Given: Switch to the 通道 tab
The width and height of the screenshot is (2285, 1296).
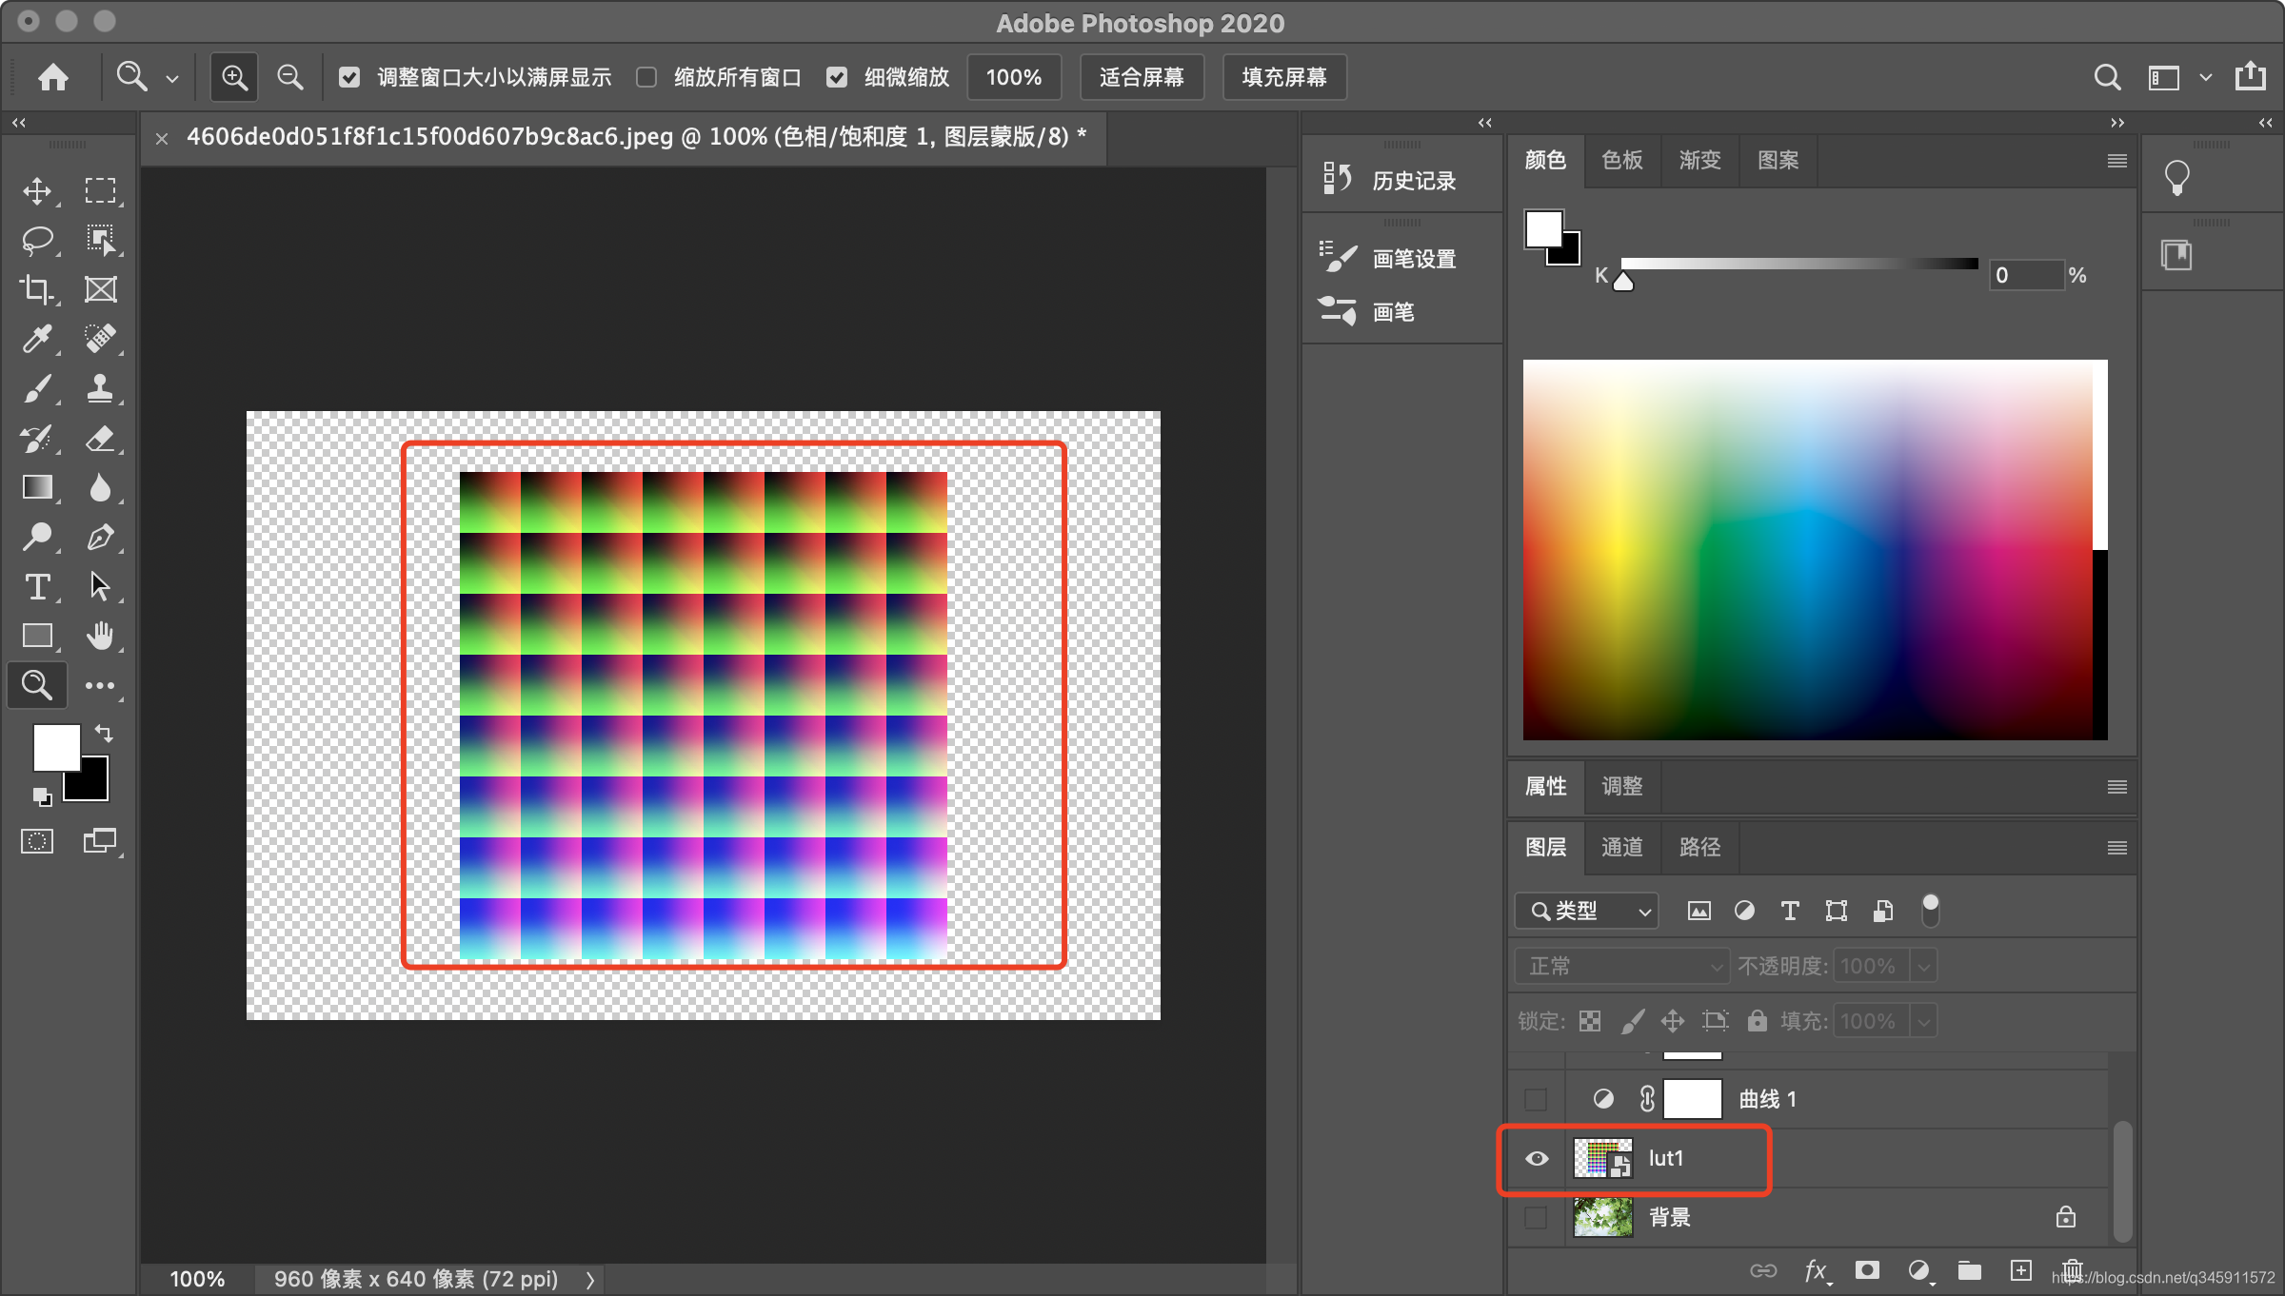Looking at the screenshot, I should (x=1622, y=847).
